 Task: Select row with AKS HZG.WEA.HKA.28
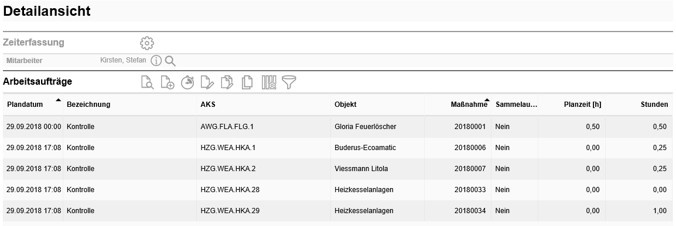point(338,190)
